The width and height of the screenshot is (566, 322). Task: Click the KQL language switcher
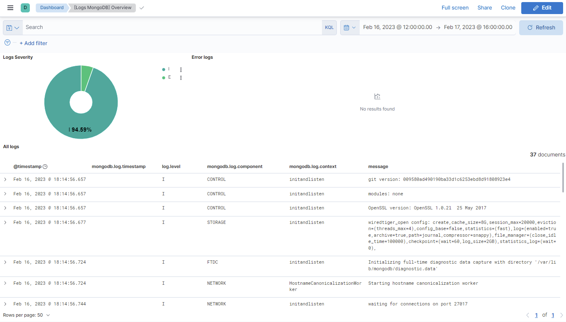coord(329,28)
